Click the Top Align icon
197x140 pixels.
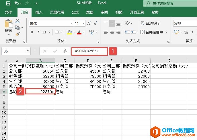(106, 23)
